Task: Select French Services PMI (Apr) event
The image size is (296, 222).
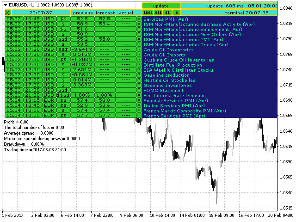Action: pos(174,116)
